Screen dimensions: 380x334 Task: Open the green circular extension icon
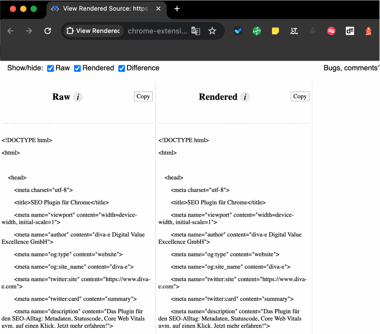click(257, 31)
